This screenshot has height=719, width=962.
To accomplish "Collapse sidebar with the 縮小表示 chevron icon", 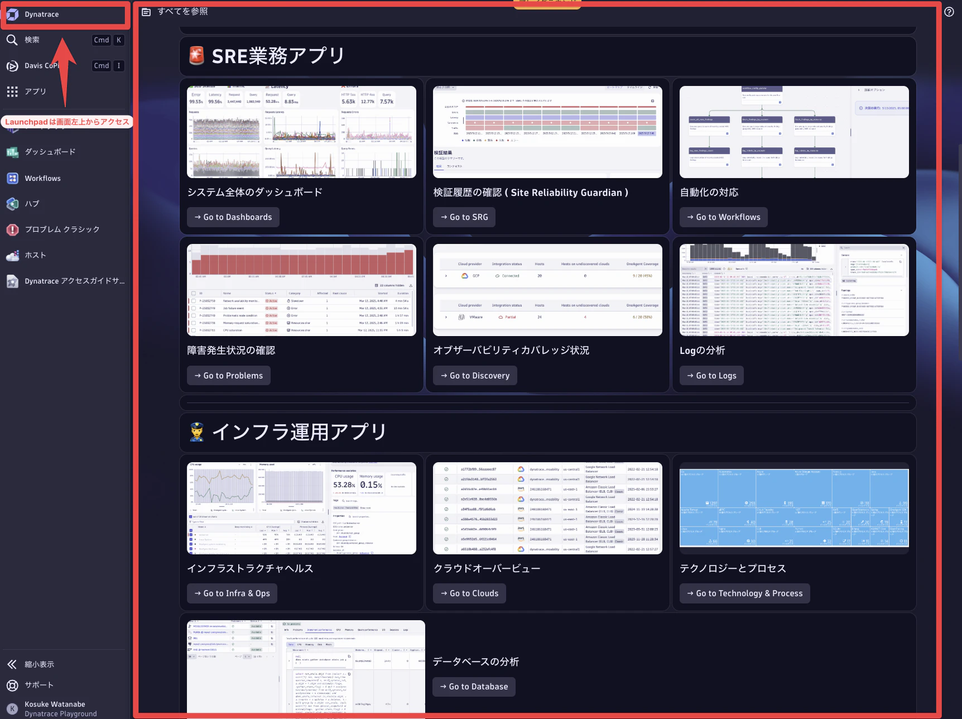I will coord(12,664).
